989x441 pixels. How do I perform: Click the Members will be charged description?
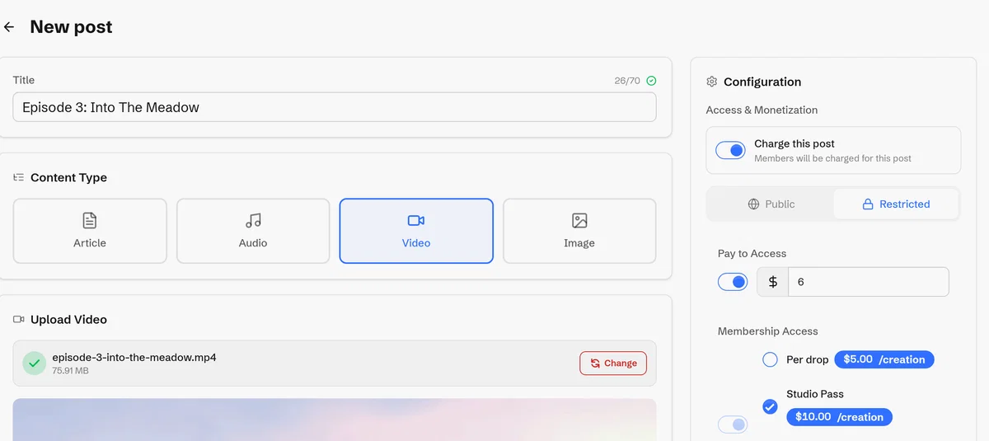pos(832,158)
